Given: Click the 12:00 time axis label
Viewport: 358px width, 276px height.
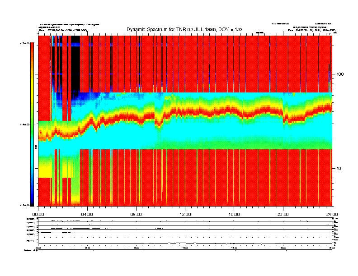Looking at the screenshot, I should [185, 215].
